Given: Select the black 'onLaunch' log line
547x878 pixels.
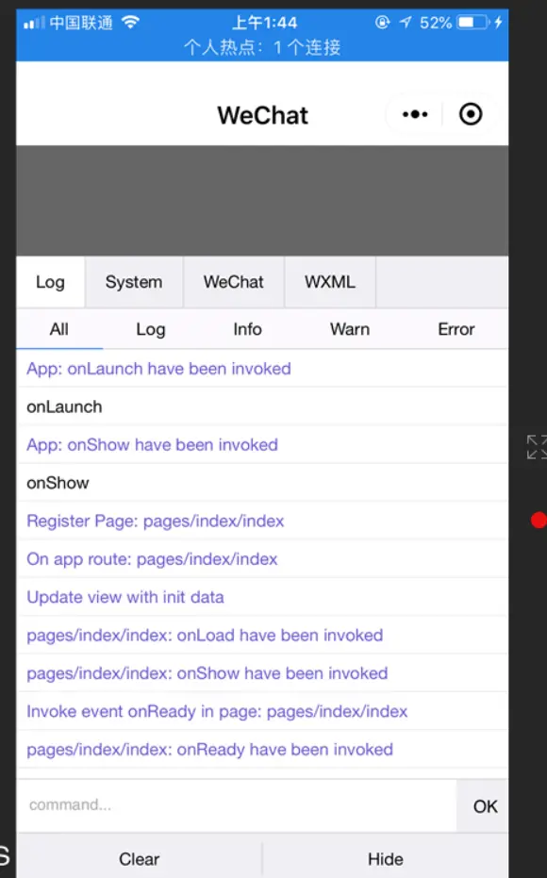Looking at the screenshot, I should [x=262, y=406].
